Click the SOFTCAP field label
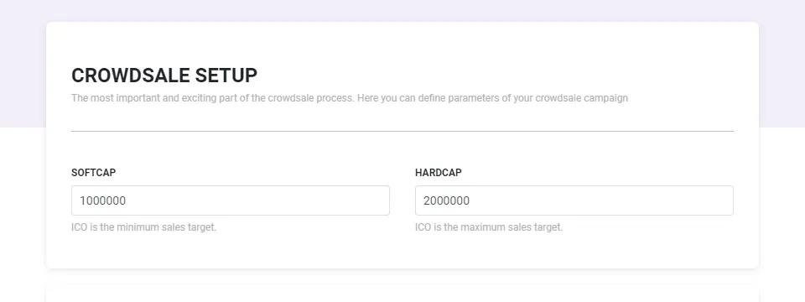805x302 pixels. [x=93, y=173]
